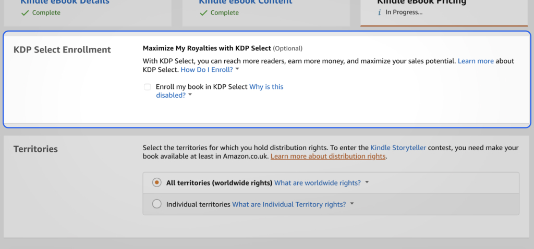
Task: Expand the arrow after Individual Territory rights question
Action: coord(351,204)
